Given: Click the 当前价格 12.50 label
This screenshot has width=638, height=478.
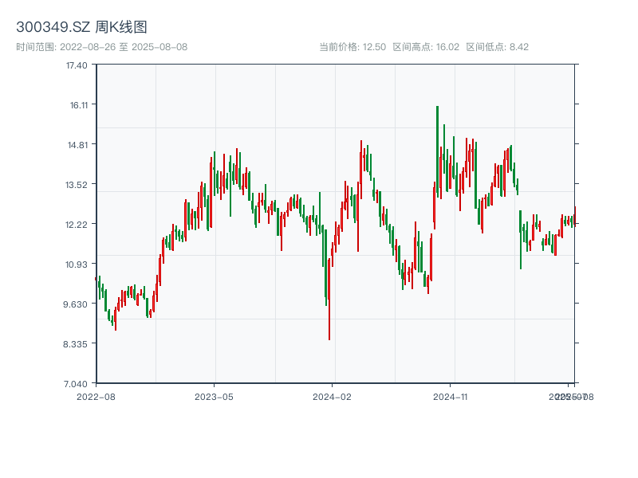Looking at the screenshot, I should [x=352, y=47].
